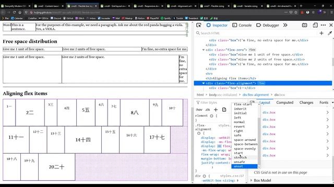
Task: Bookmark this page with the star icon
Action: [x=296, y=12]
